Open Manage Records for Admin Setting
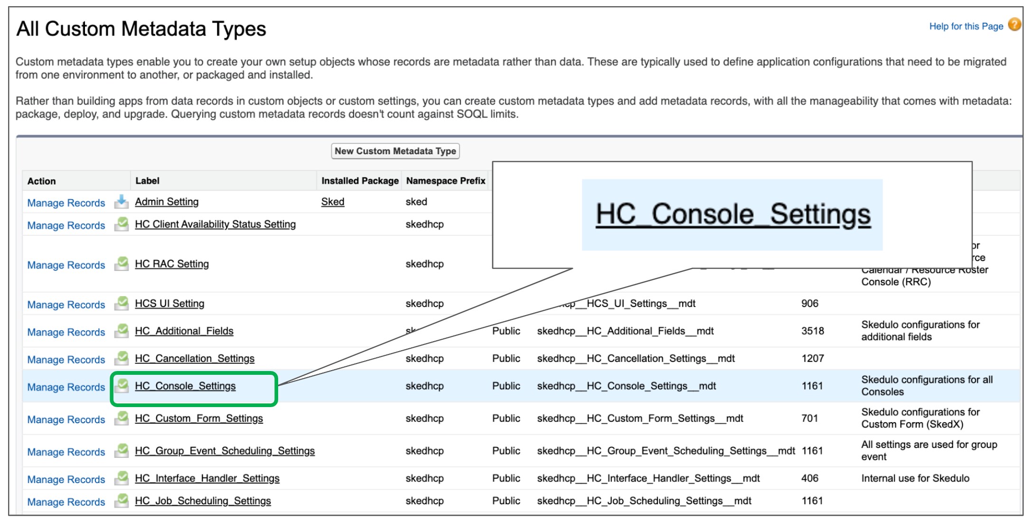Screen dimensions: 1032x520 pyautogui.click(x=66, y=203)
